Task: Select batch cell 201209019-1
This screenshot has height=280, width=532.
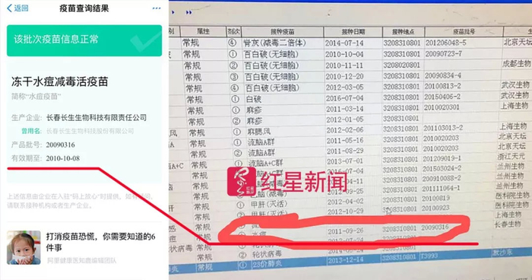Action: 442,158
